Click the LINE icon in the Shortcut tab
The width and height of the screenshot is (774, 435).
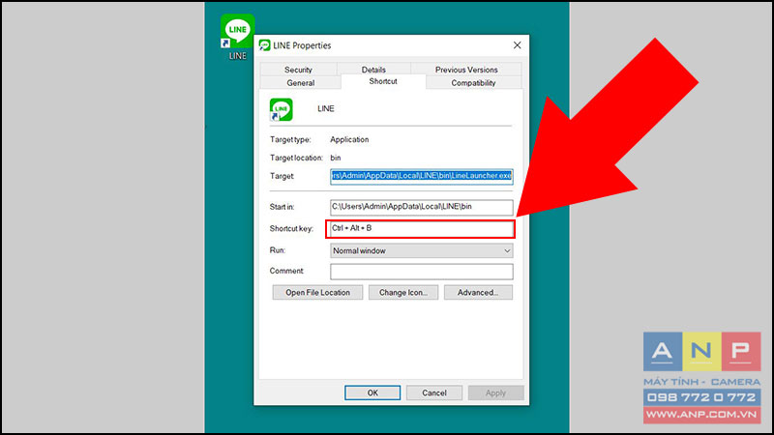pyautogui.click(x=281, y=109)
